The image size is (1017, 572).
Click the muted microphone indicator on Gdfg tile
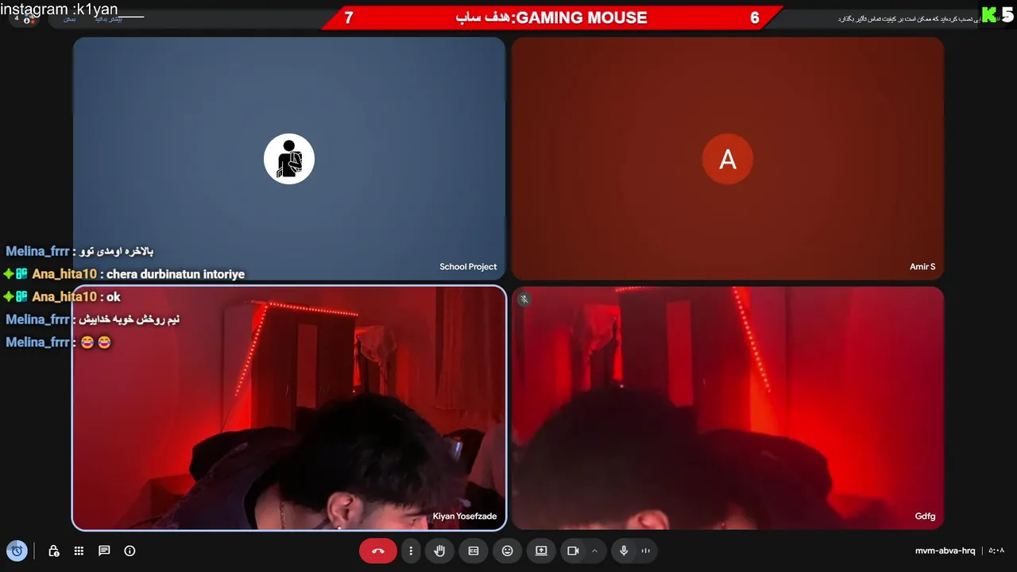524,299
